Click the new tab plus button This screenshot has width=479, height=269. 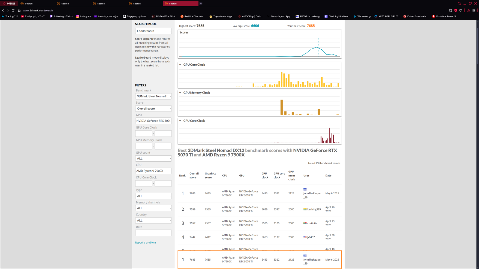pos(201,4)
